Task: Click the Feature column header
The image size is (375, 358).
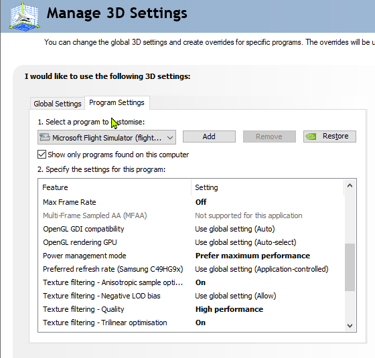Action: 115,187
